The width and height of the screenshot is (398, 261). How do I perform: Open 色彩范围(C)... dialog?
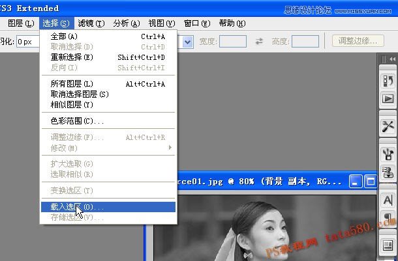click(108, 121)
